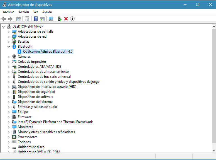Close the Administrador de dispositivos window

(x=210, y=4)
